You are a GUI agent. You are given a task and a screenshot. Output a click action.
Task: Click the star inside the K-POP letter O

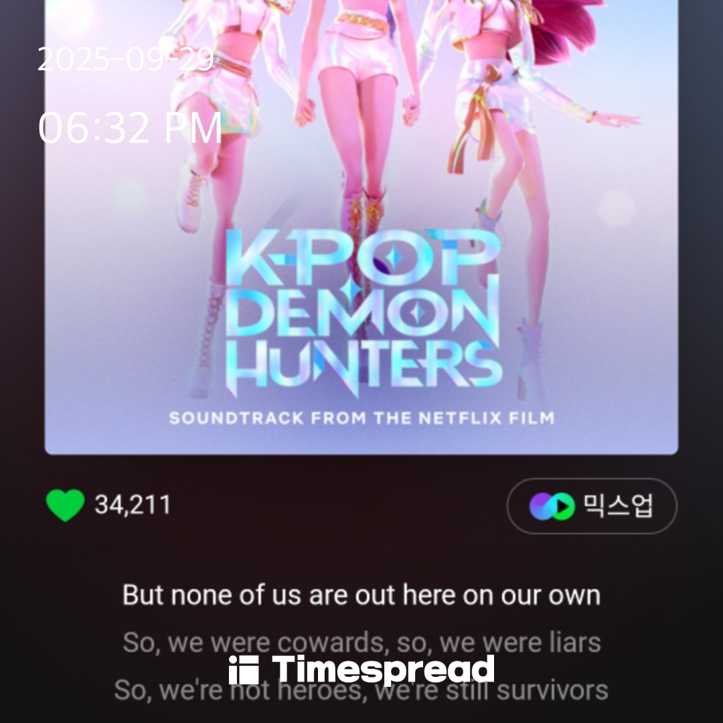[394, 257]
